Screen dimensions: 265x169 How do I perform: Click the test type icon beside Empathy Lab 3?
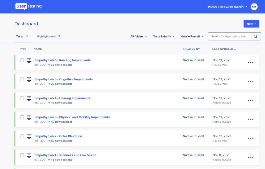(x=29, y=117)
